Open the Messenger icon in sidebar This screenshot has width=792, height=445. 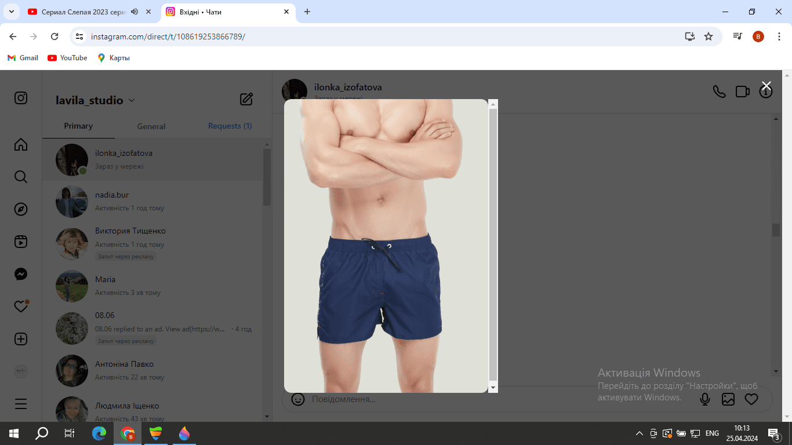tap(21, 274)
